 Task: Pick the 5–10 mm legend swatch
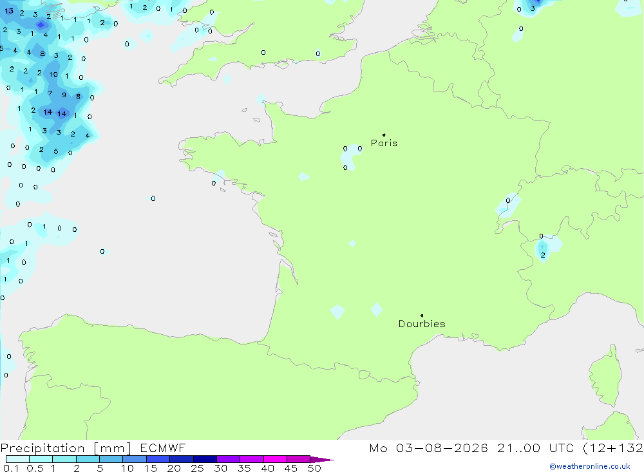111,459
